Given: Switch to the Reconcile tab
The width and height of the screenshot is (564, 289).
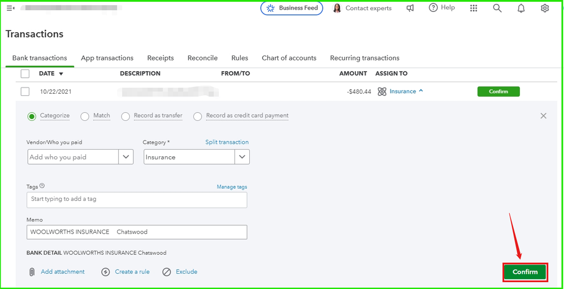Looking at the screenshot, I should point(202,58).
